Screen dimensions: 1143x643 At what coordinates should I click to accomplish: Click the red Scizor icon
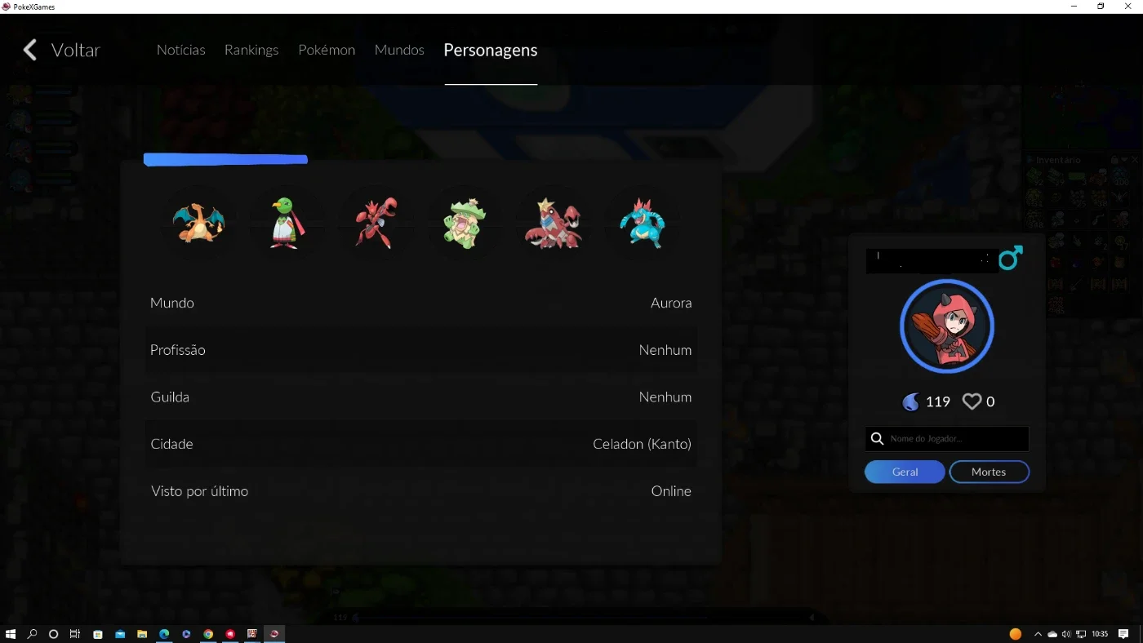click(376, 223)
